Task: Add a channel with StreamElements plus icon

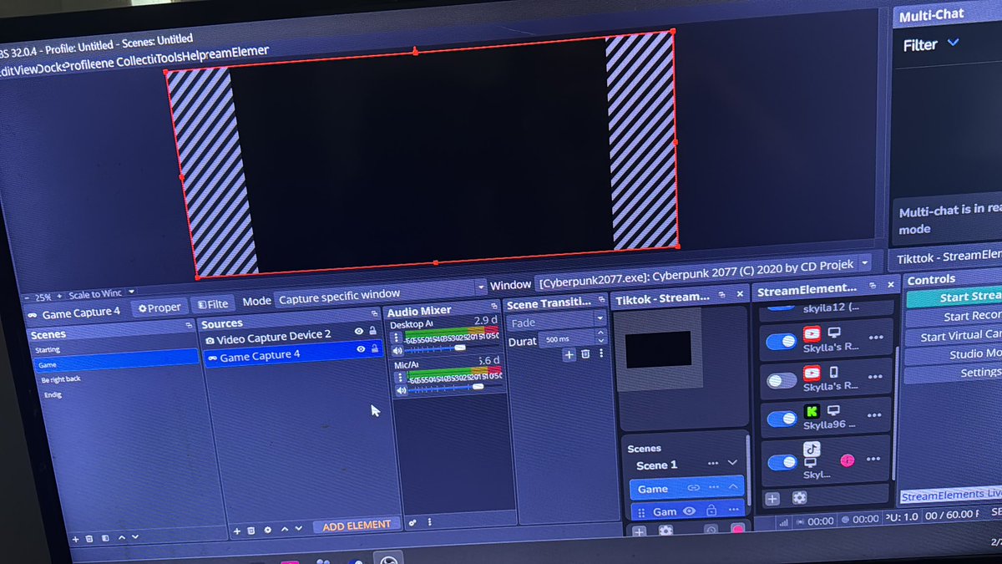Action: (772, 499)
